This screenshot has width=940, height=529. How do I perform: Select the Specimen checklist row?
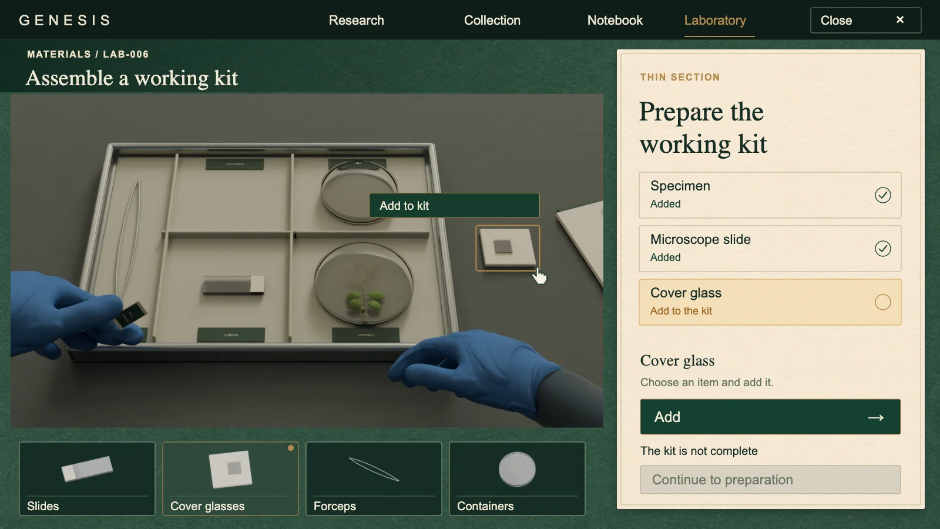770,195
